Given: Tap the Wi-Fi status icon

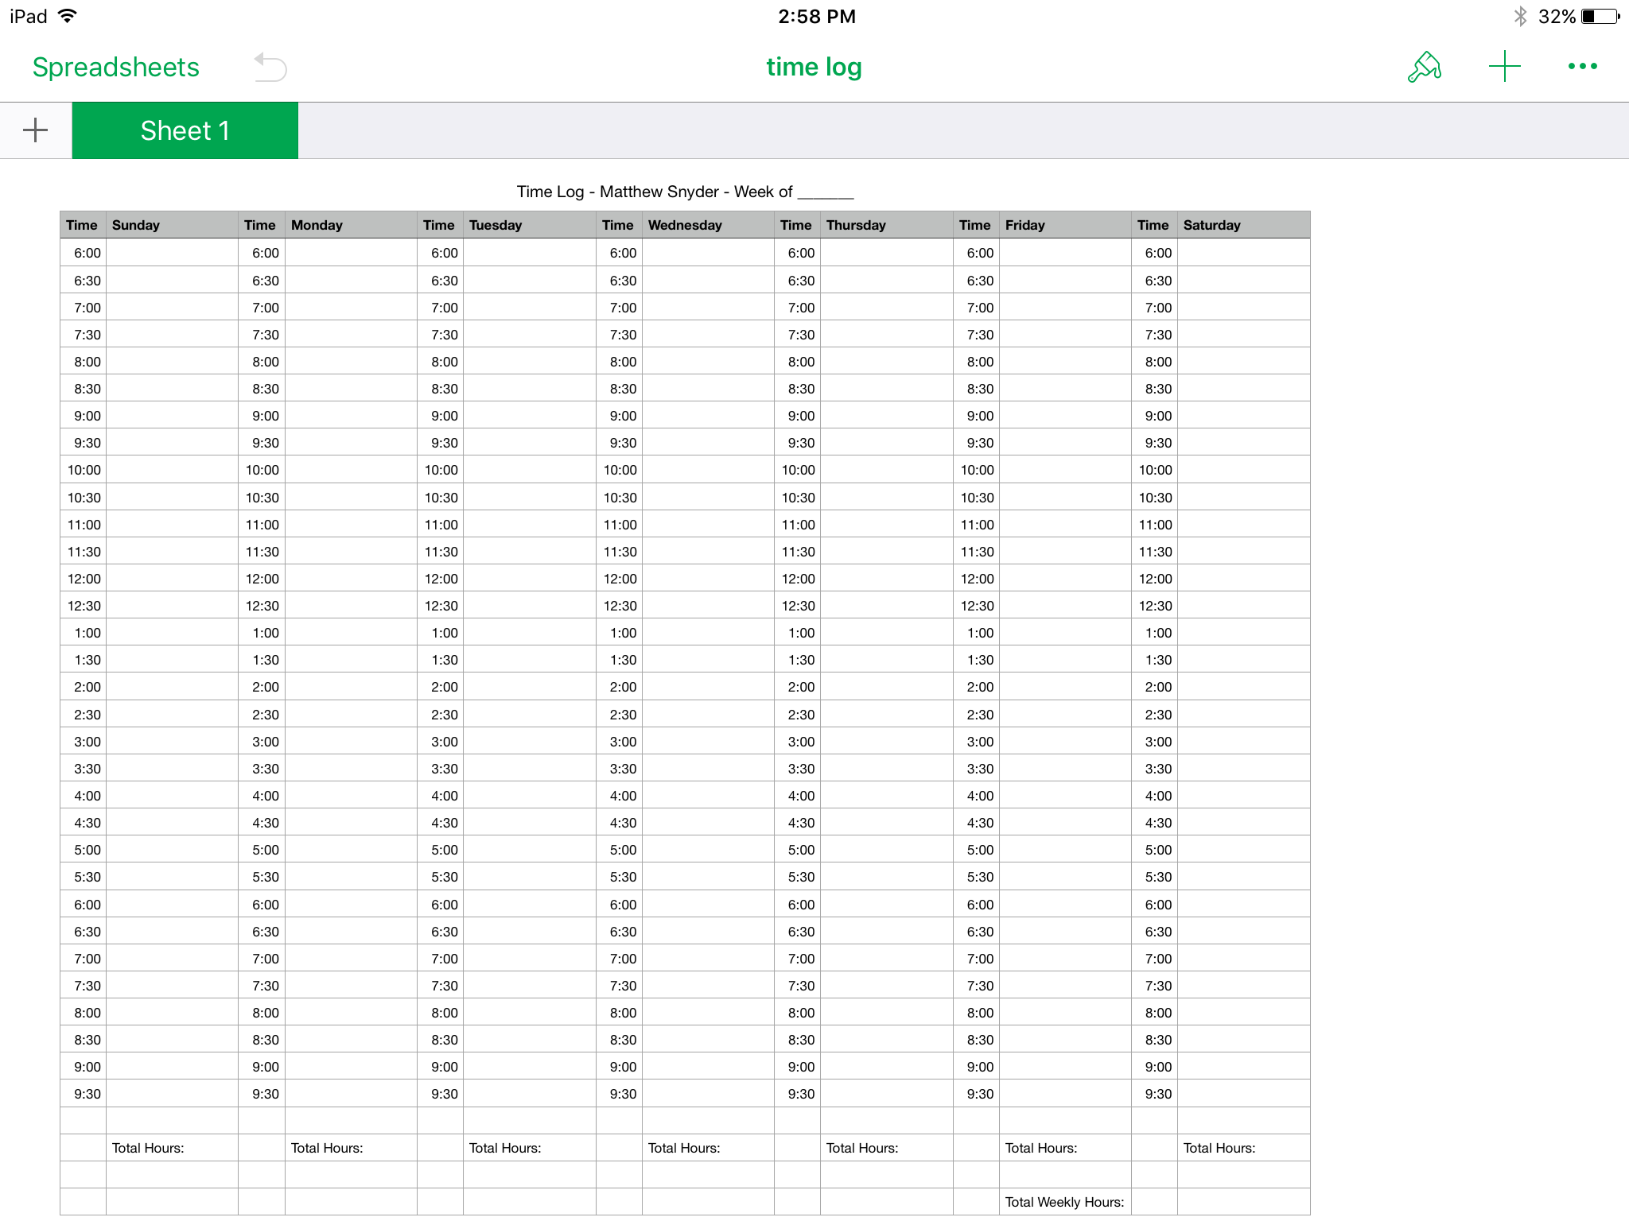Looking at the screenshot, I should tap(68, 16).
